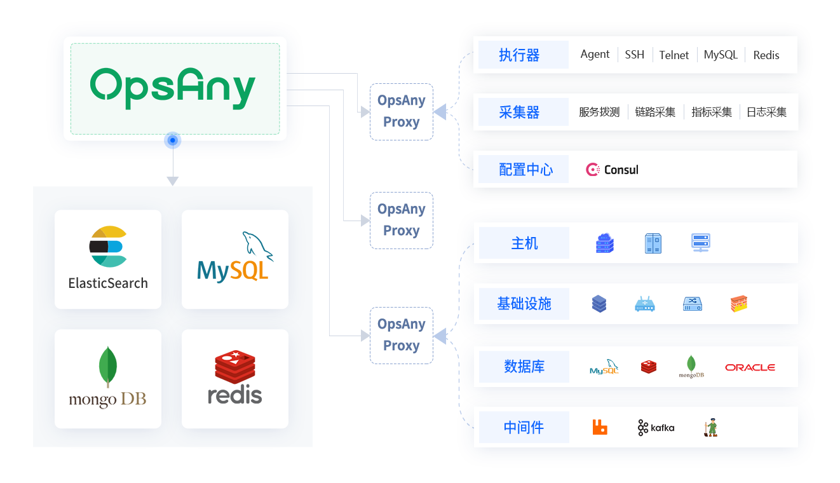
Task: Click the 采集器 label
Action: (519, 112)
